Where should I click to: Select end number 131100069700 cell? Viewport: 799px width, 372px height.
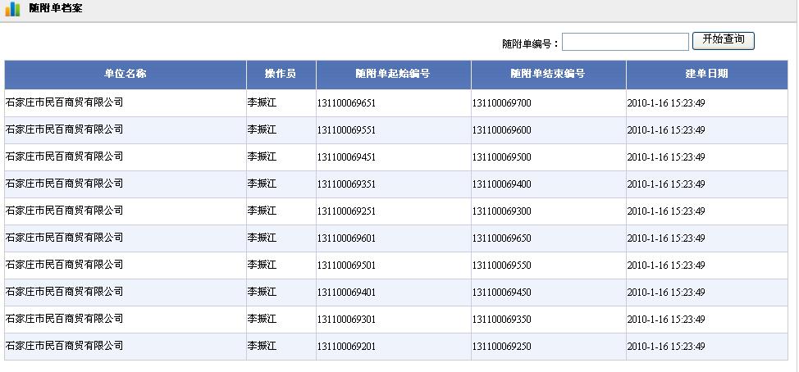pyautogui.click(x=501, y=103)
